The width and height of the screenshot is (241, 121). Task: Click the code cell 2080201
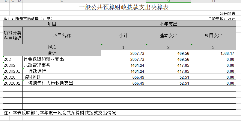pos(13,71)
